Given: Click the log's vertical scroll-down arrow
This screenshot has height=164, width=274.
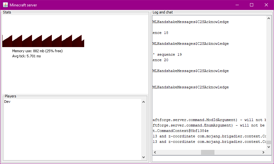Looking at the screenshot, I should (269, 147).
